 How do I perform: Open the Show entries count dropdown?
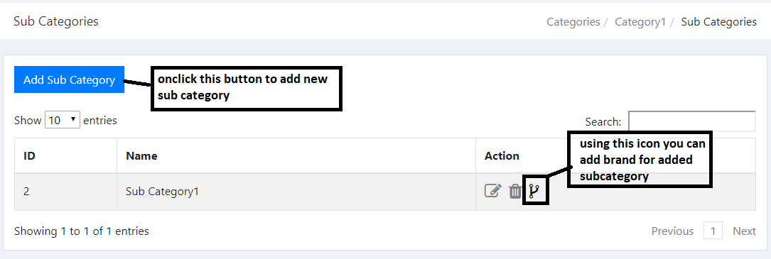coord(63,120)
